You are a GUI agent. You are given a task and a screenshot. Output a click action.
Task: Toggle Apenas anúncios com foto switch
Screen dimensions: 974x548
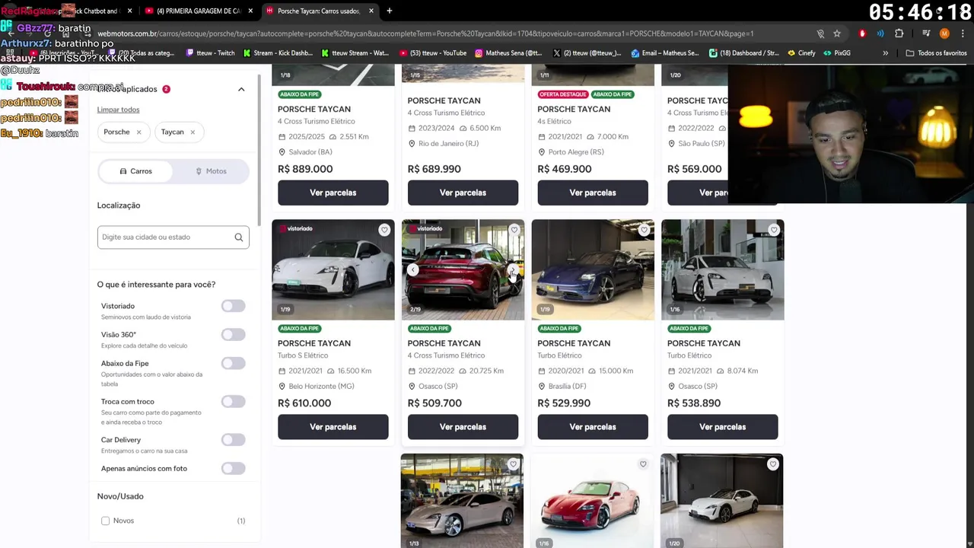click(234, 469)
